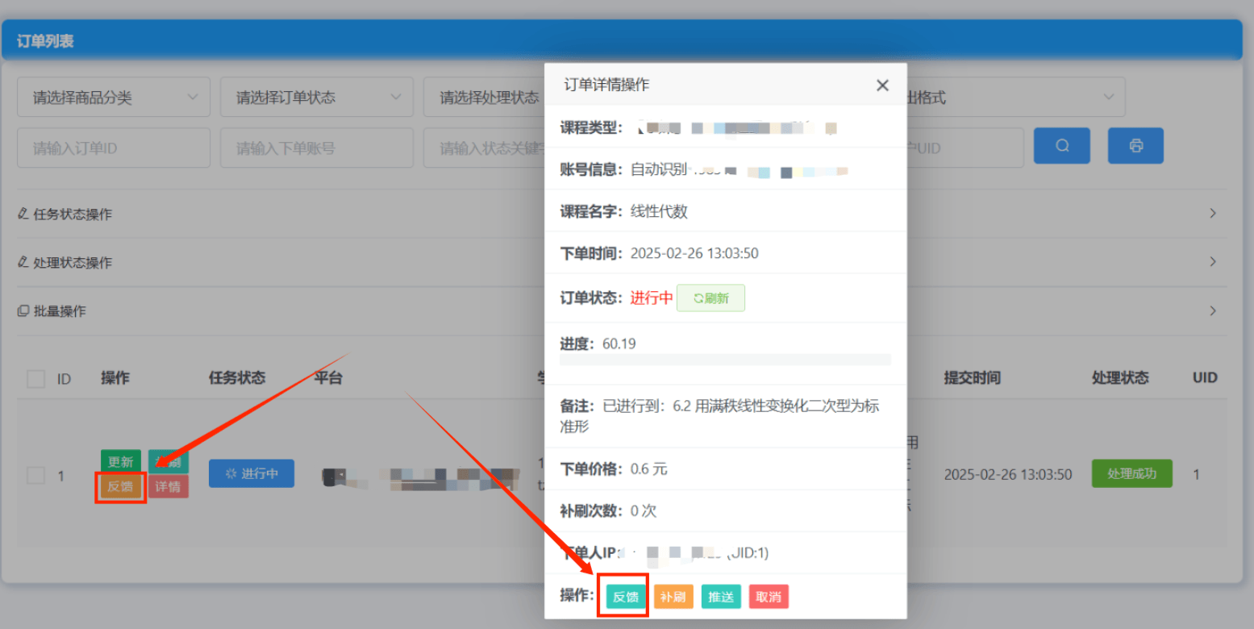The width and height of the screenshot is (1254, 629).
Task: Refresh the order status in dialog
Action: [710, 298]
